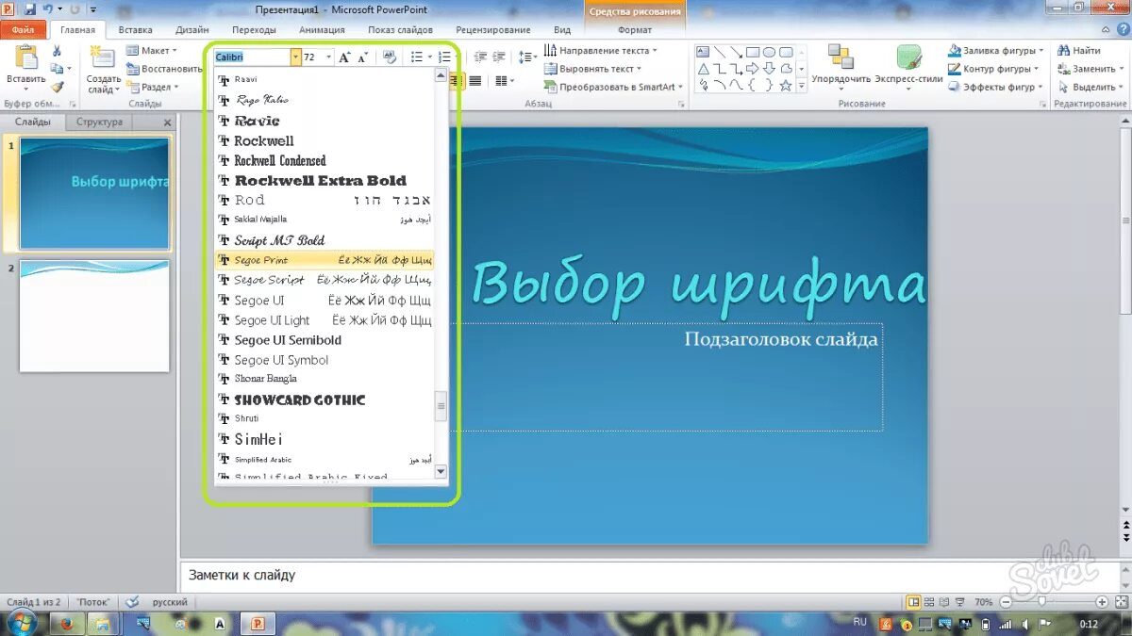The width and height of the screenshot is (1132, 636).
Task: Click the Создать слайд (New Slide) icon
Action: [103, 58]
